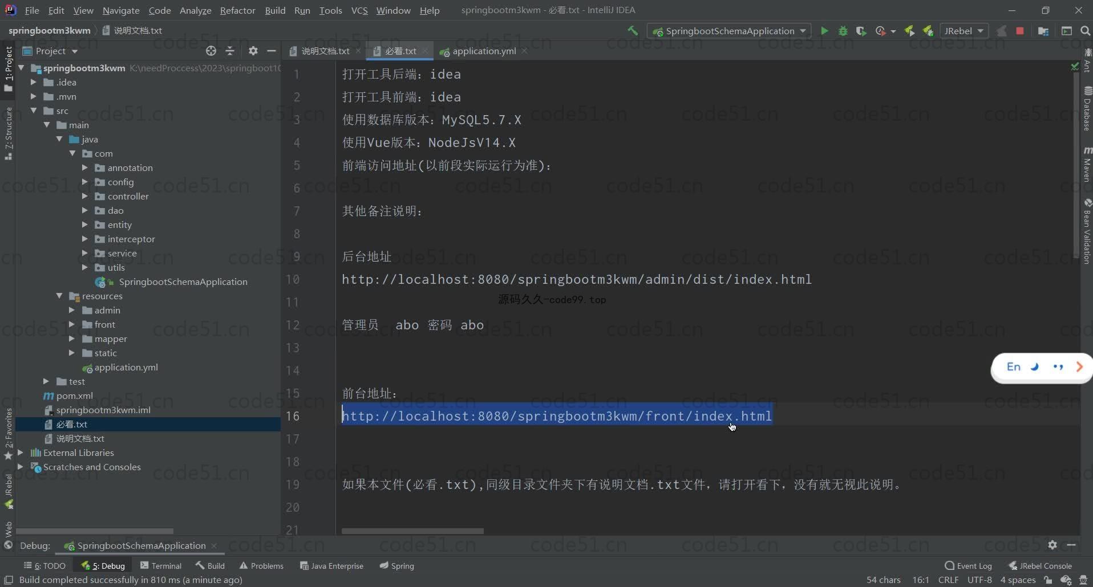1093x587 pixels.
Task: Collapse all in Project panel
Action: (x=230, y=51)
